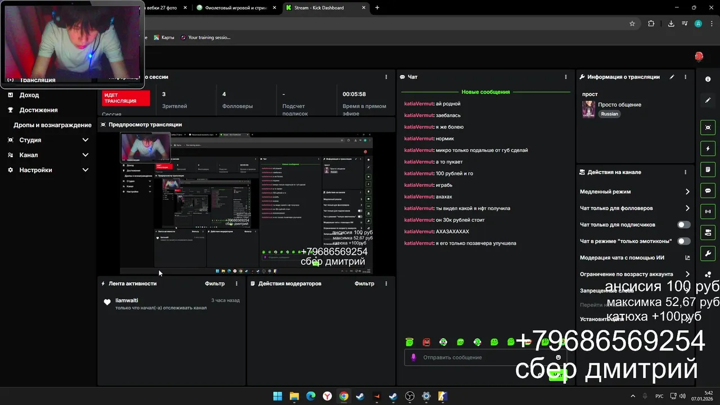This screenshot has height=405, width=720.
Task: Click the Просто общение category
Action: coord(619,105)
